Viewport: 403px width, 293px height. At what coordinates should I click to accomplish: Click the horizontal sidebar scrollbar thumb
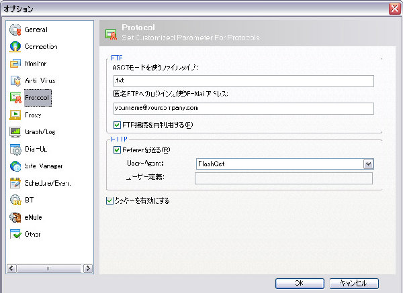[x=50, y=268]
